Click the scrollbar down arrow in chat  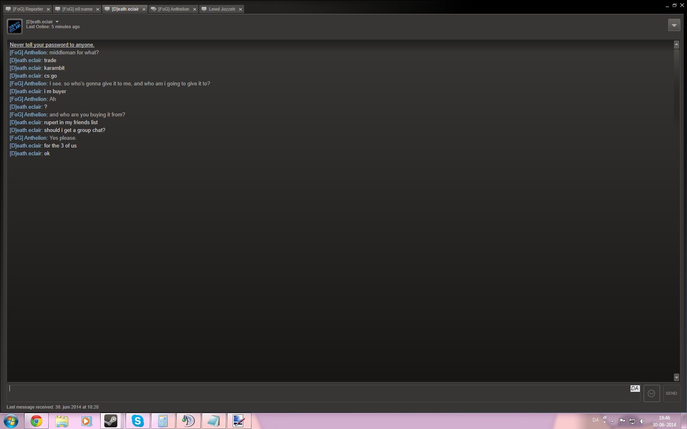[x=676, y=377]
